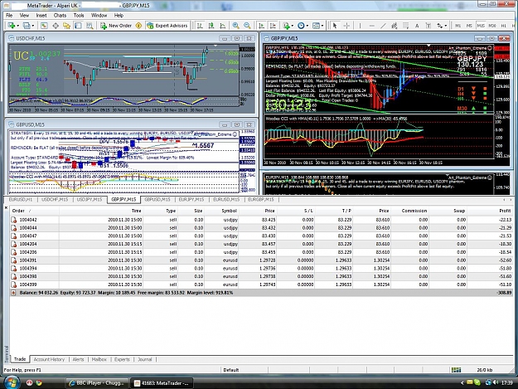Image resolution: width=518 pixels, height=389 pixels.
Task: Open the Profiles toolbar icon
Action: coord(26,26)
